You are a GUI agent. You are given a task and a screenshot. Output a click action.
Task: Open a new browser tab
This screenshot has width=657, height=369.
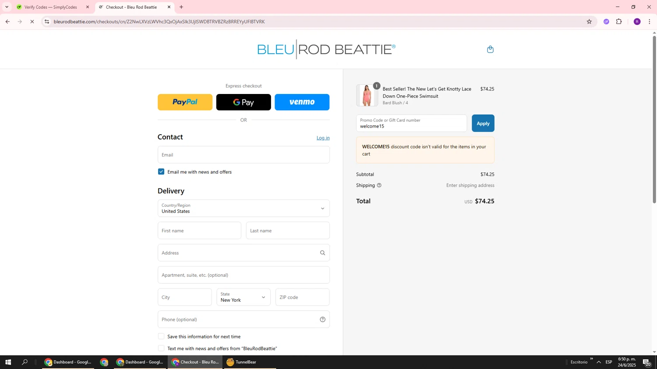pyautogui.click(x=181, y=7)
